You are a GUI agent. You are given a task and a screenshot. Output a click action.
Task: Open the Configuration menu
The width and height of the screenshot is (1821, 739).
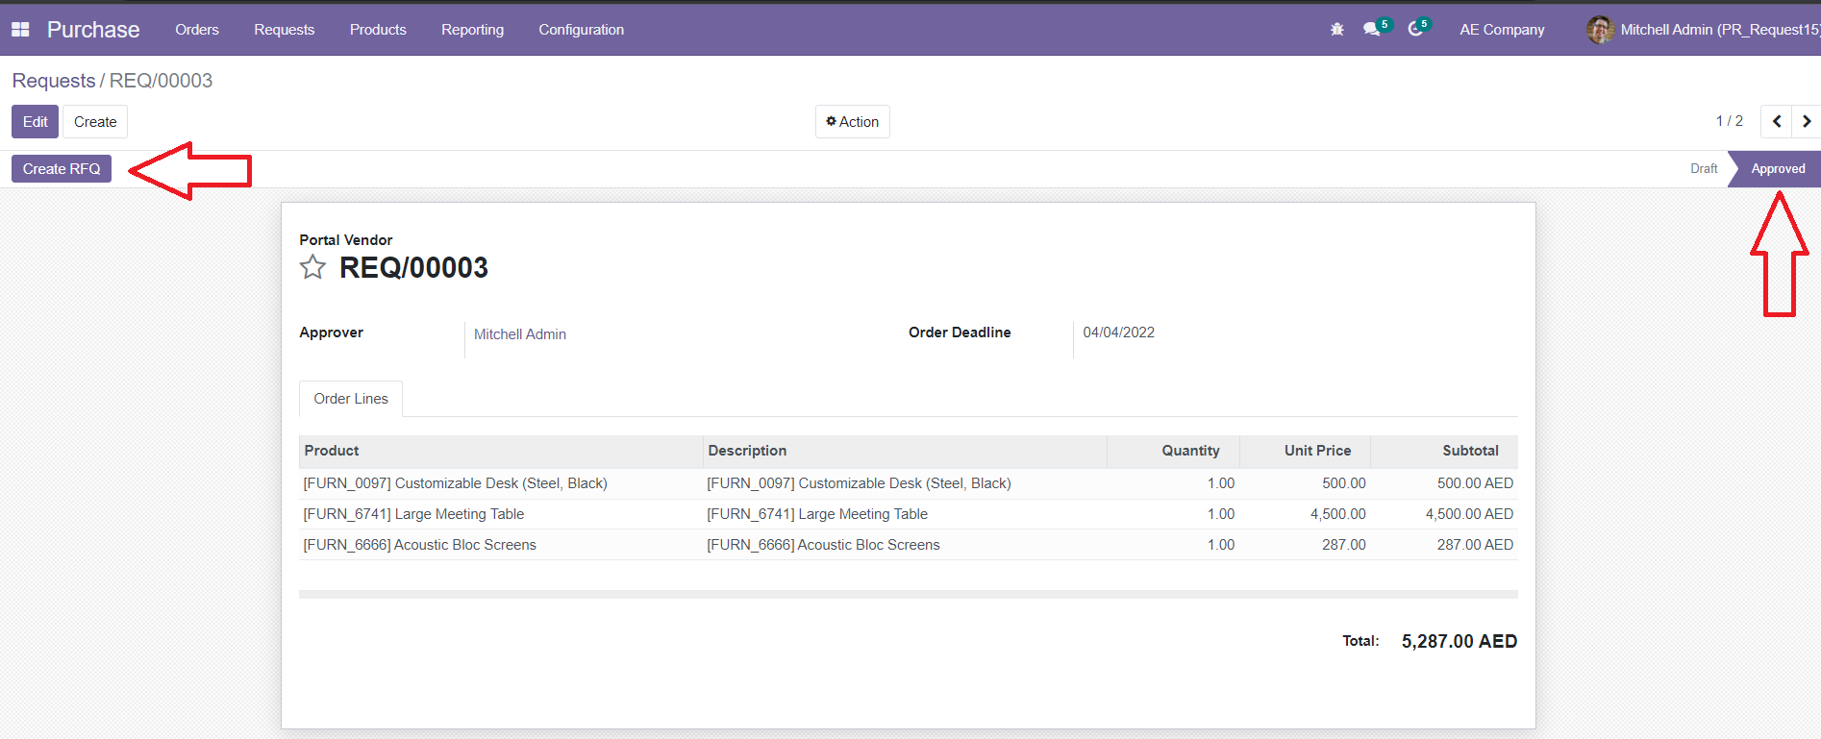[581, 30]
